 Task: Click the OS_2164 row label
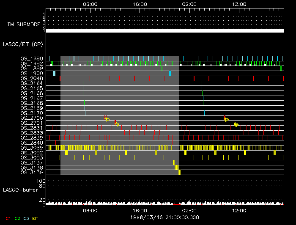(x=32, y=83)
